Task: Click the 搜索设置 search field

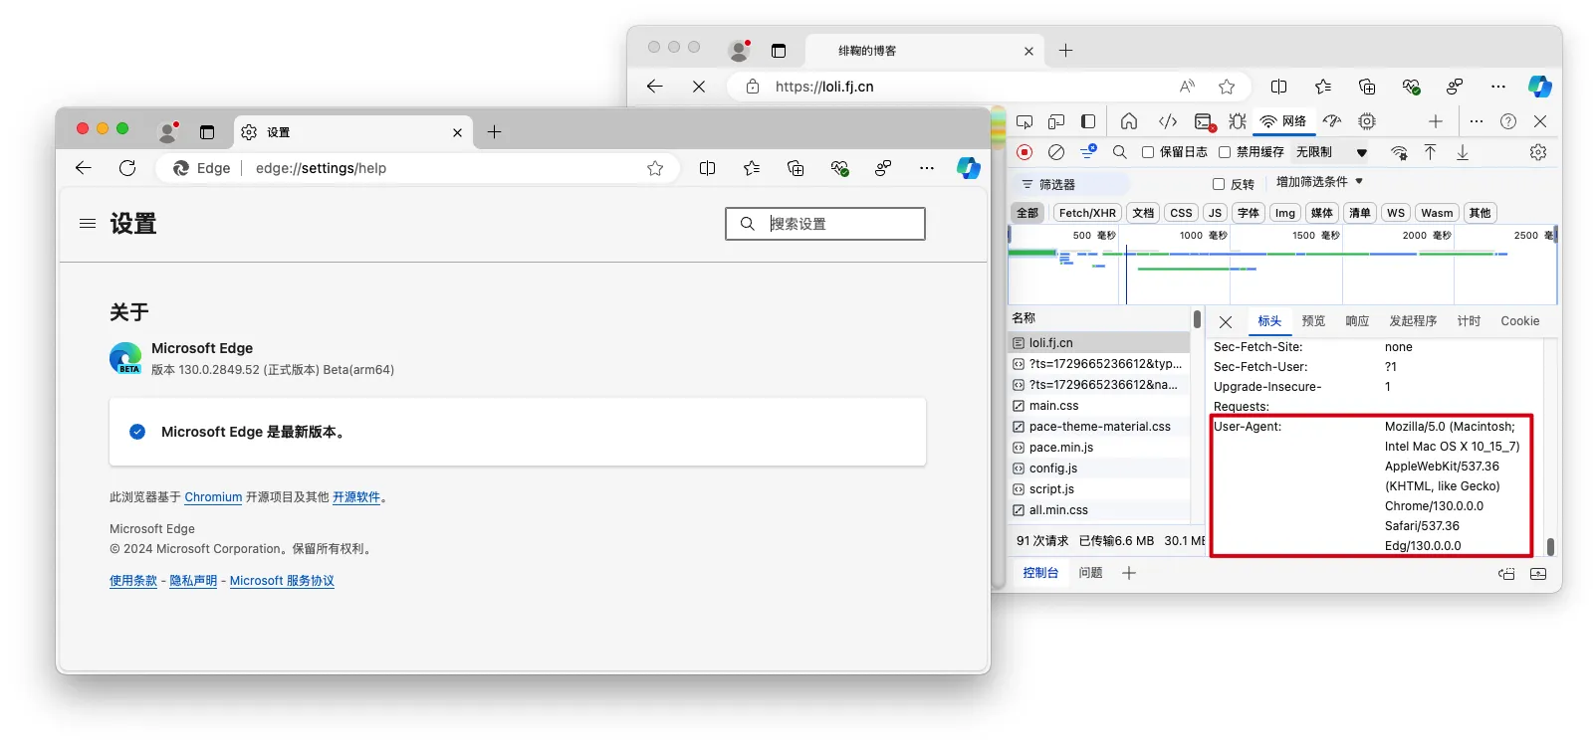Action: coord(825,224)
